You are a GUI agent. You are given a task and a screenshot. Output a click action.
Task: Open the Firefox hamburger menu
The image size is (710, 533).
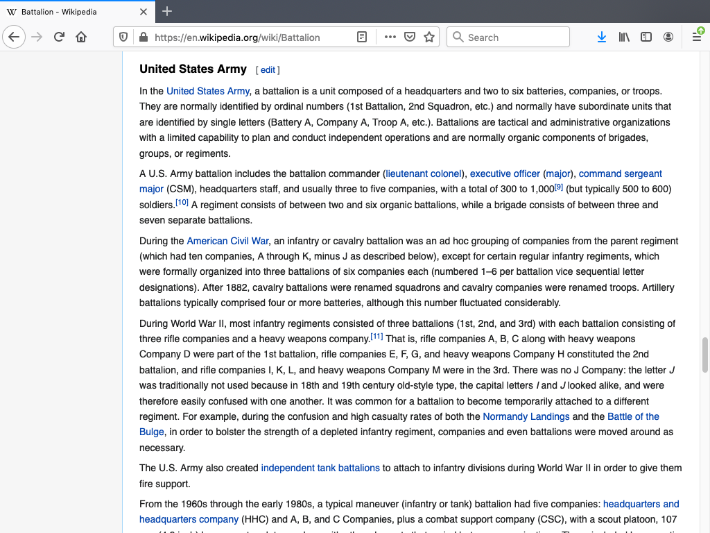tap(697, 37)
